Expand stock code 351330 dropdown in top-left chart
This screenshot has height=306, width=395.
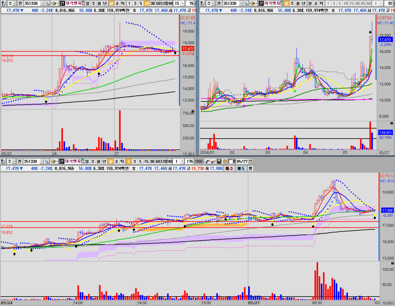coord(42,3)
